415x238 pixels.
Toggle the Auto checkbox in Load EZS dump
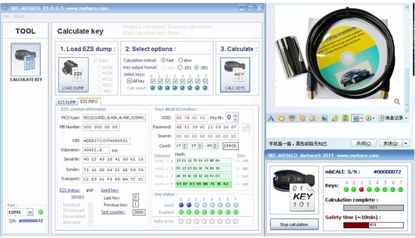point(95,60)
